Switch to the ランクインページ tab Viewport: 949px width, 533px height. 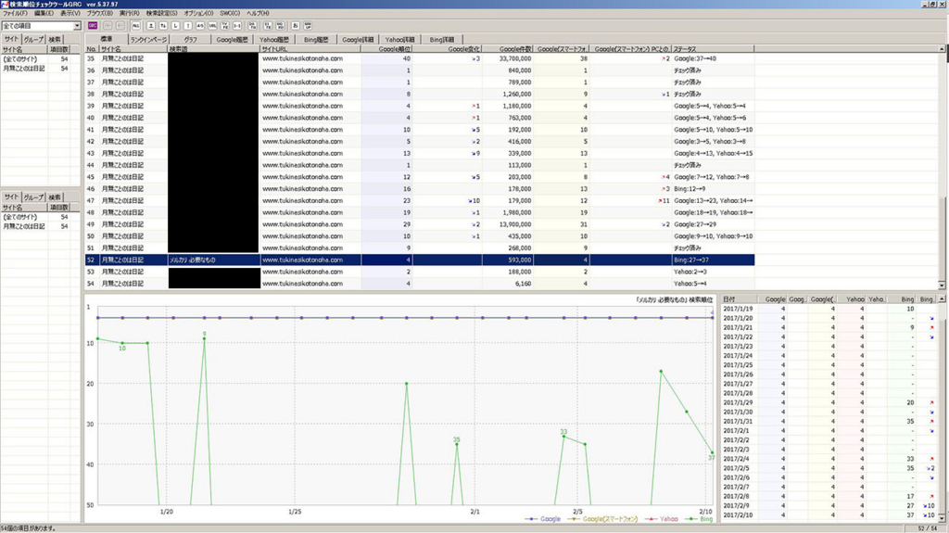coord(148,39)
